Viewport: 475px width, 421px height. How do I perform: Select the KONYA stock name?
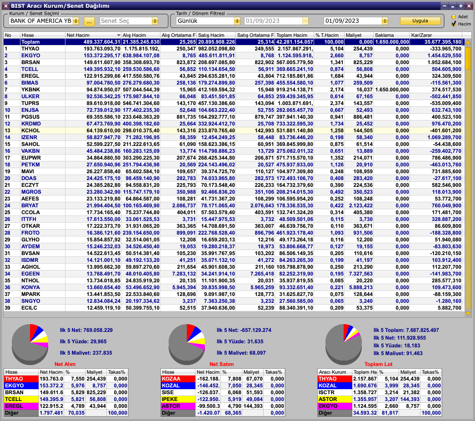click(30, 287)
